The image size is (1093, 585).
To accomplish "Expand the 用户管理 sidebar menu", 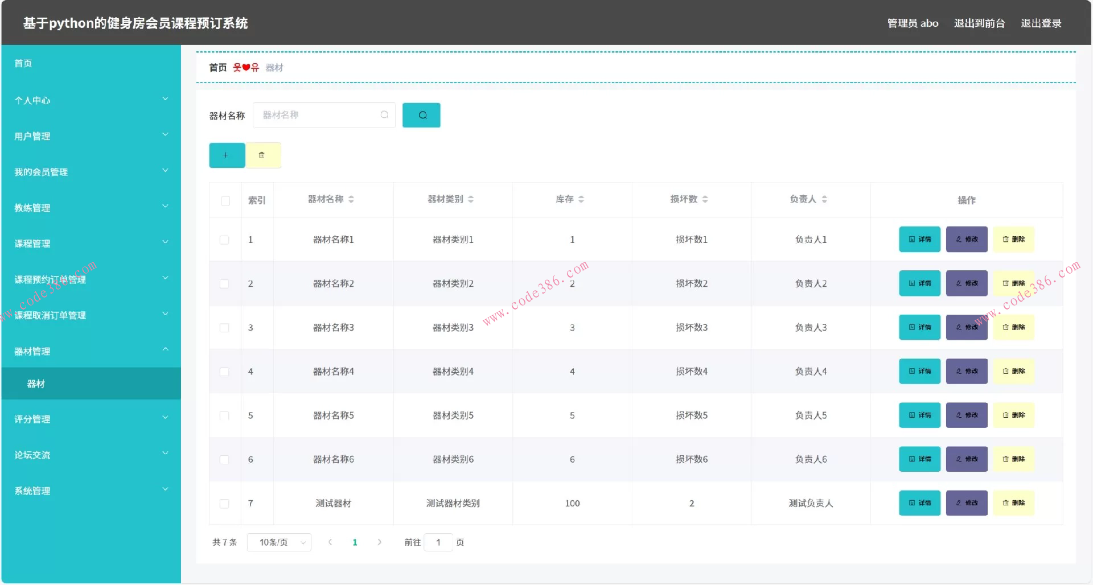I will click(91, 136).
